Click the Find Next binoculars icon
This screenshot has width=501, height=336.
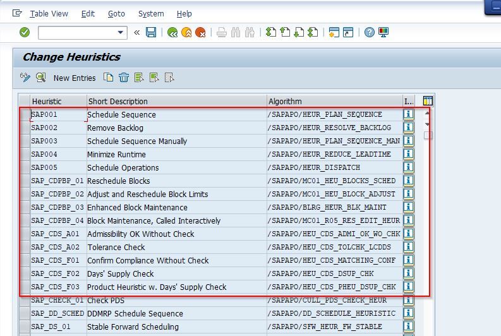coord(250,32)
